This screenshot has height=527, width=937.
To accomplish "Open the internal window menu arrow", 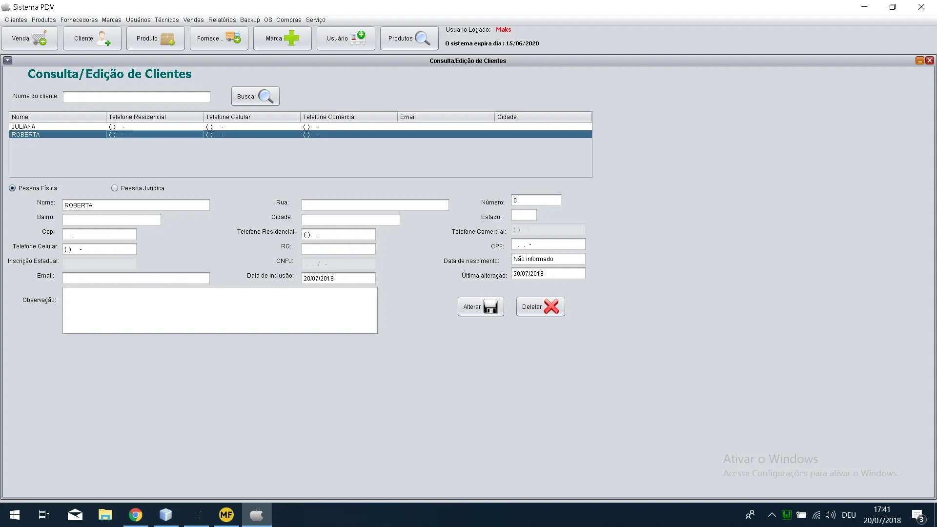I will coord(8,61).
